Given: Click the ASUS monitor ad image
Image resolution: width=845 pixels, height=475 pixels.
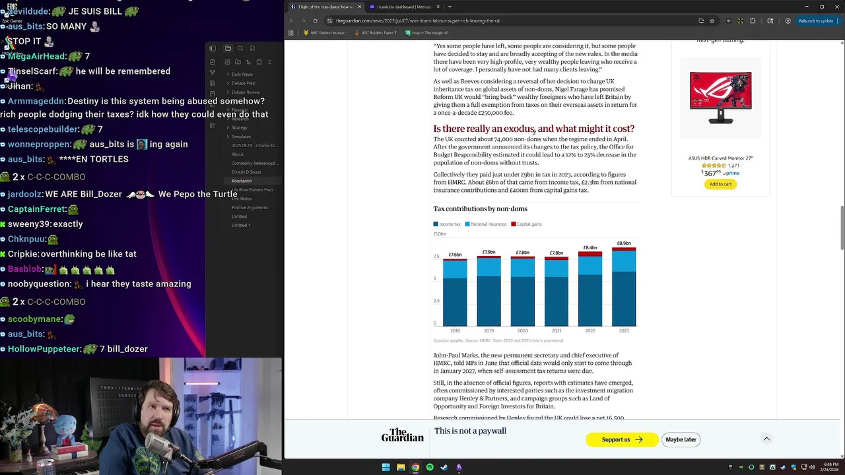Looking at the screenshot, I should tap(720, 97).
